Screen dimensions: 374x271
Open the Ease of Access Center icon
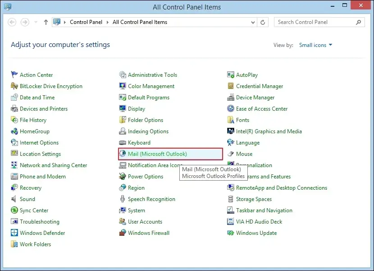coord(230,108)
